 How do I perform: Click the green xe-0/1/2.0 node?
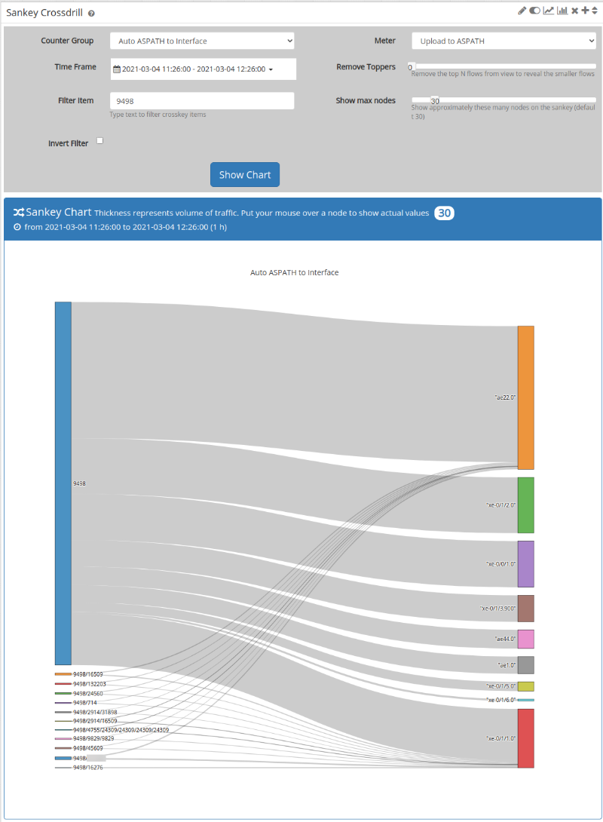click(525, 505)
